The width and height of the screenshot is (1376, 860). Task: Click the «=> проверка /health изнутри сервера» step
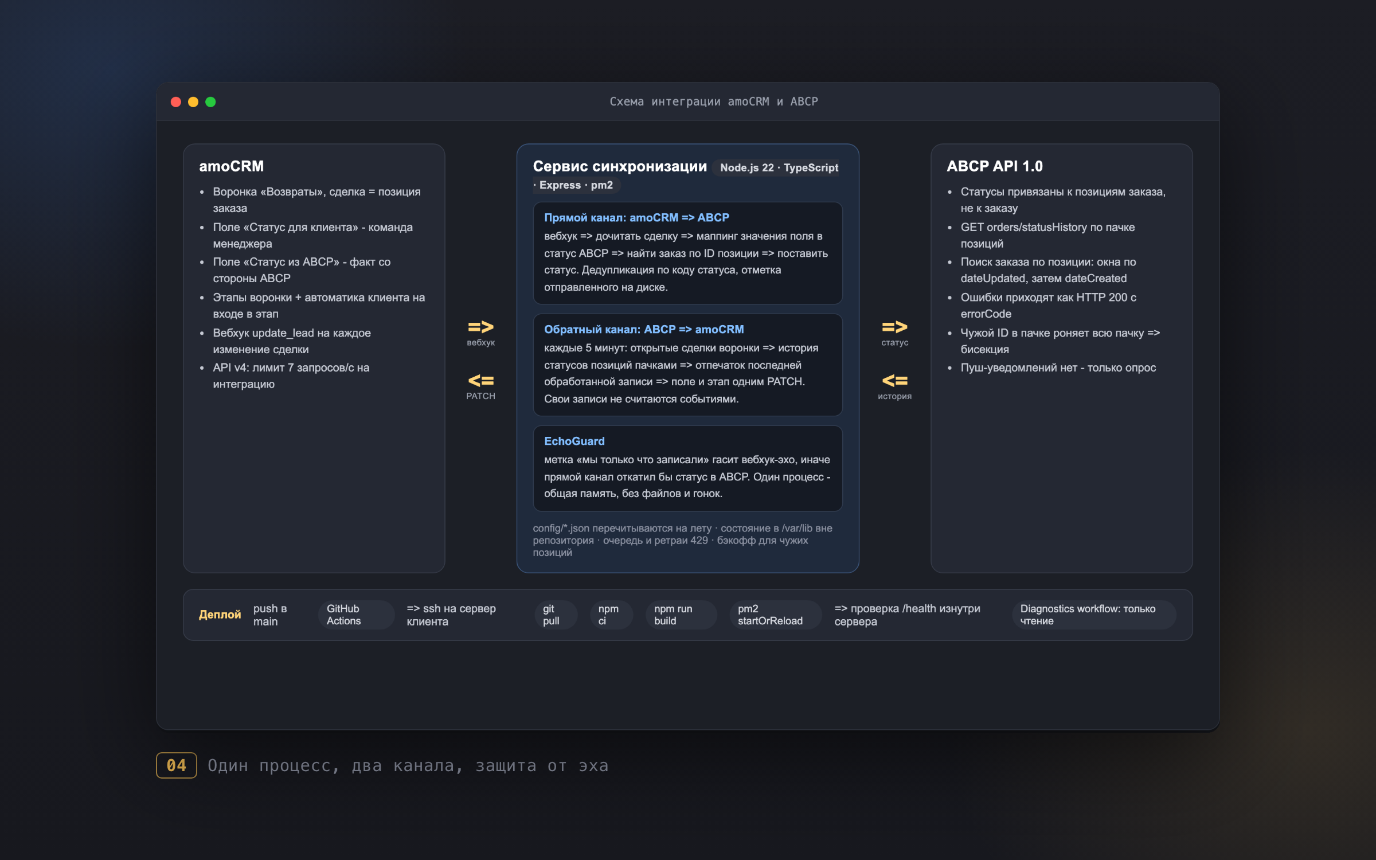click(907, 615)
